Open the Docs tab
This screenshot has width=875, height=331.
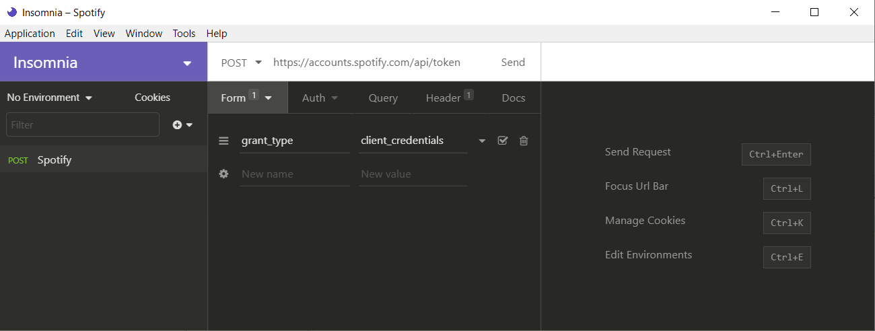(x=514, y=98)
